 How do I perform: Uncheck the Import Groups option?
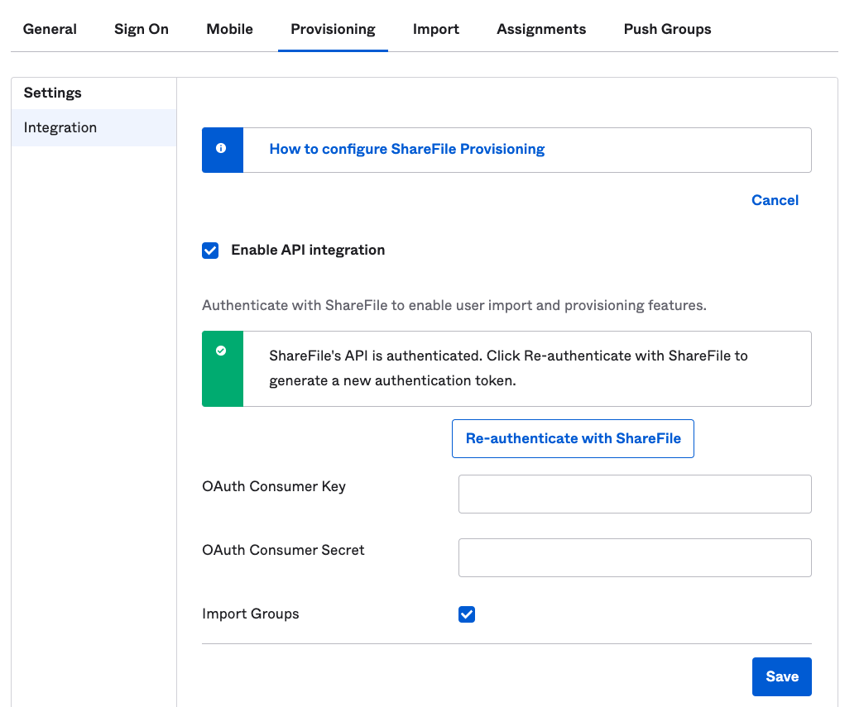point(467,614)
